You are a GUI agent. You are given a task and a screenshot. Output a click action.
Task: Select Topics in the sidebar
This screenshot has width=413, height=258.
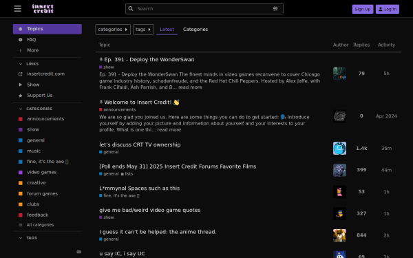pos(47,29)
